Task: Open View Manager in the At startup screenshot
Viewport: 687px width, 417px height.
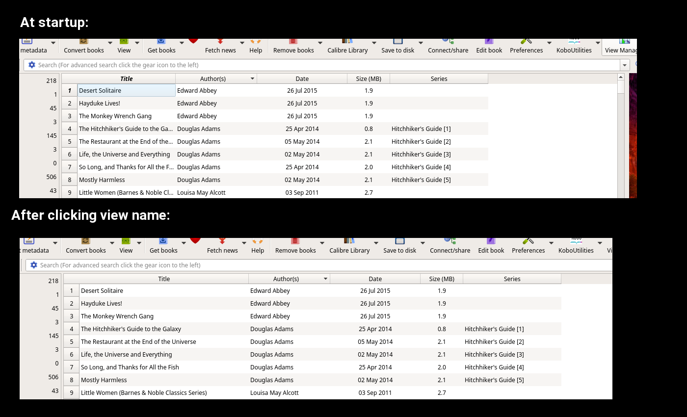Action: click(x=621, y=46)
